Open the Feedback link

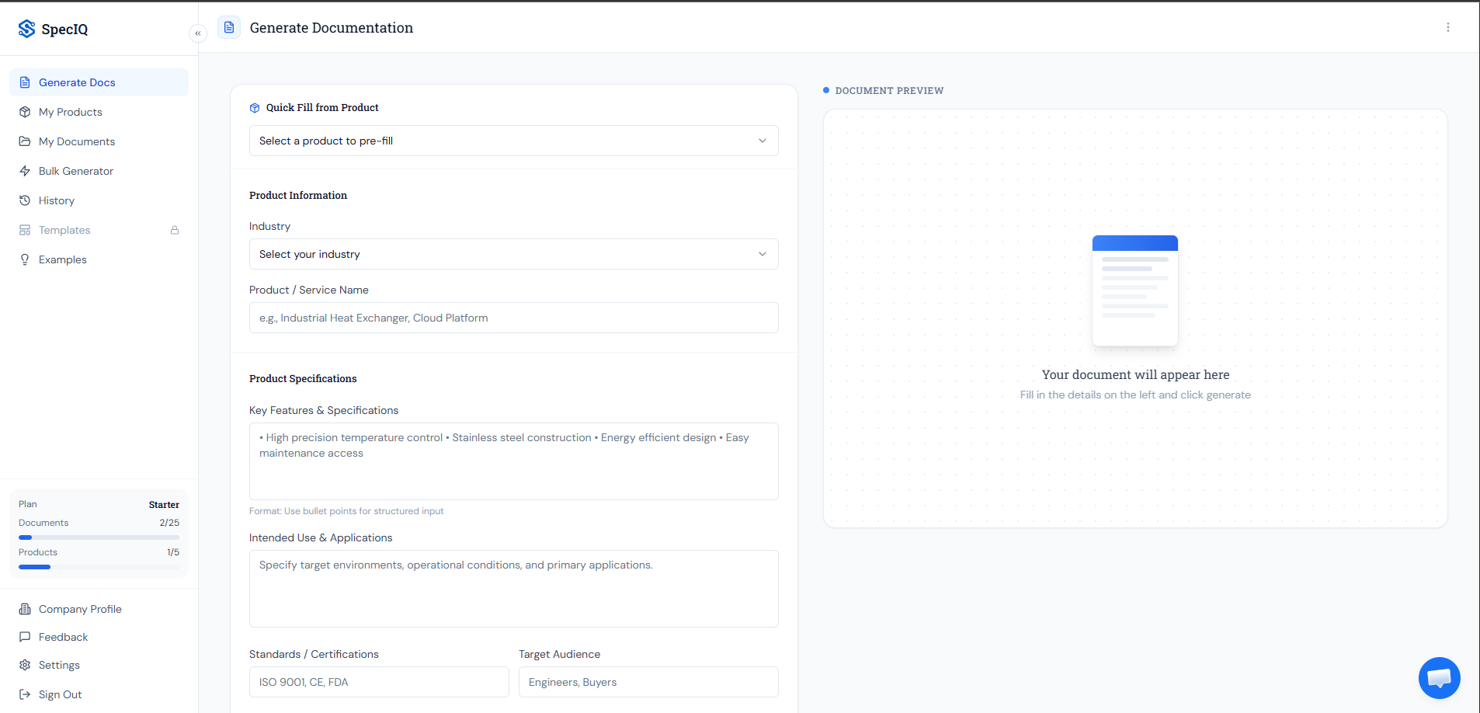[x=99, y=637]
